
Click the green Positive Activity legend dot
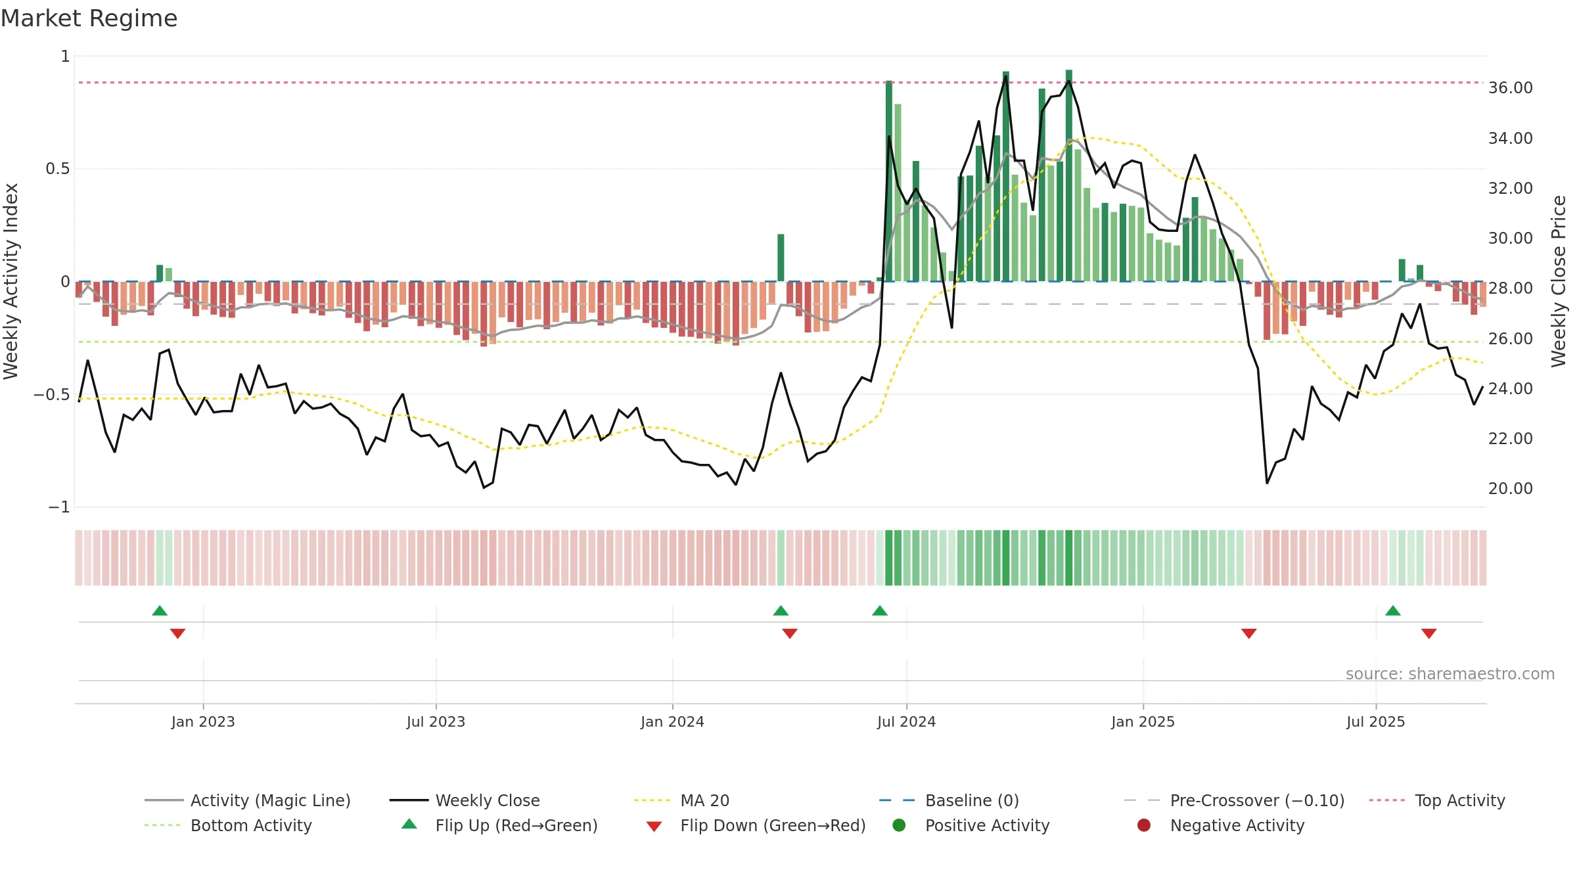click(900, 825)
